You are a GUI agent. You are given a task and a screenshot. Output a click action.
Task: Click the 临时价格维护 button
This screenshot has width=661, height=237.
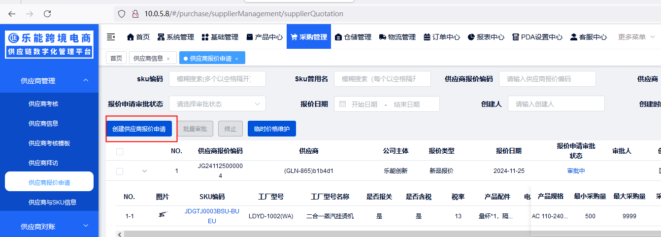tap(271, 129)
